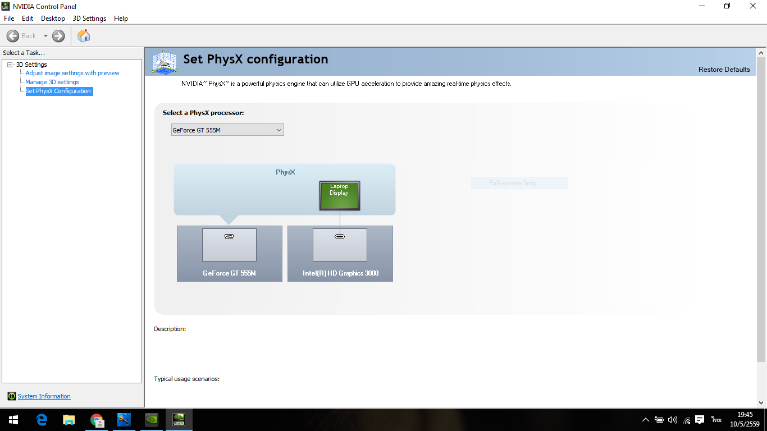Screen dimensions: 767x431
Task: Select the 3D Settings tree label
Action: pos(31,65)
